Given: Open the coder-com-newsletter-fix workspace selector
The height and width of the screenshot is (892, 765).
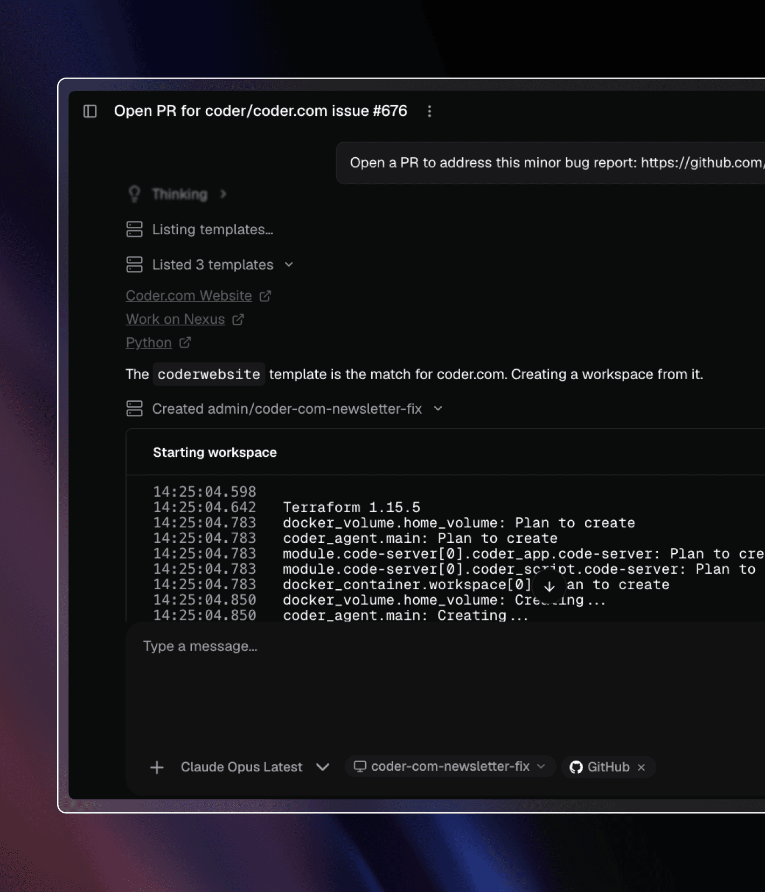Looking at the screenshot, I should pos(450,766).
